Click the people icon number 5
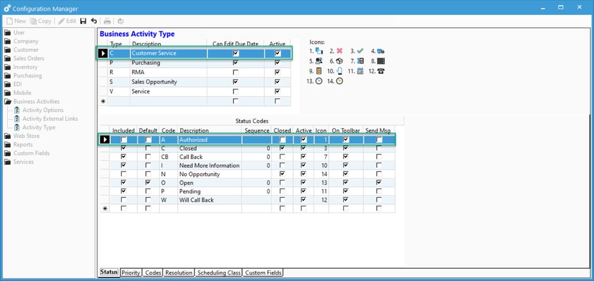Screen dimensions: 594x281 click(319, 61)
